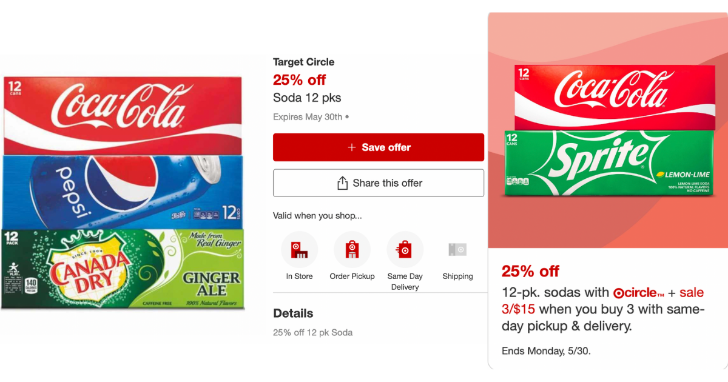Viewport: 728px width, 382px height.
Task: Click the share icon on Share this offer
Action: (x=342, y=183)
